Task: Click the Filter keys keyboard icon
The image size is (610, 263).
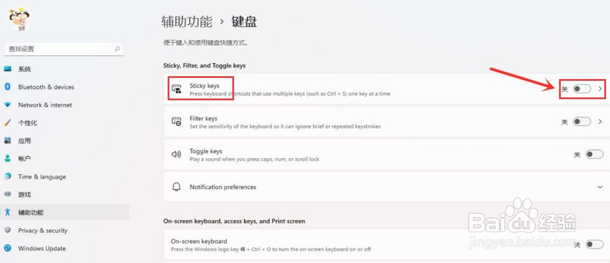Action: coord(177,121)
